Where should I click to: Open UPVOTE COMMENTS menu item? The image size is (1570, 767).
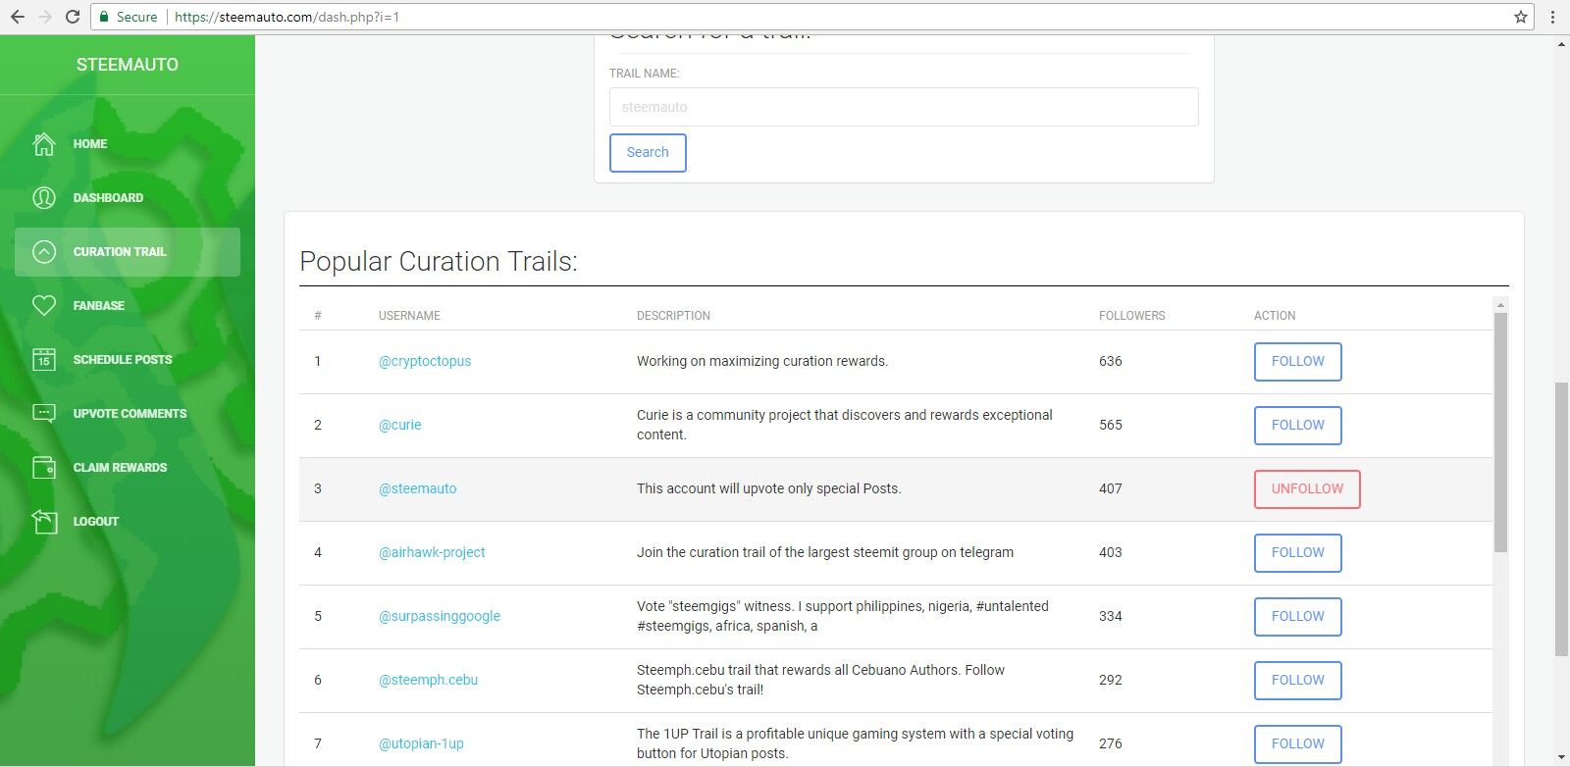pyautogui.click(x=130, y=414)
